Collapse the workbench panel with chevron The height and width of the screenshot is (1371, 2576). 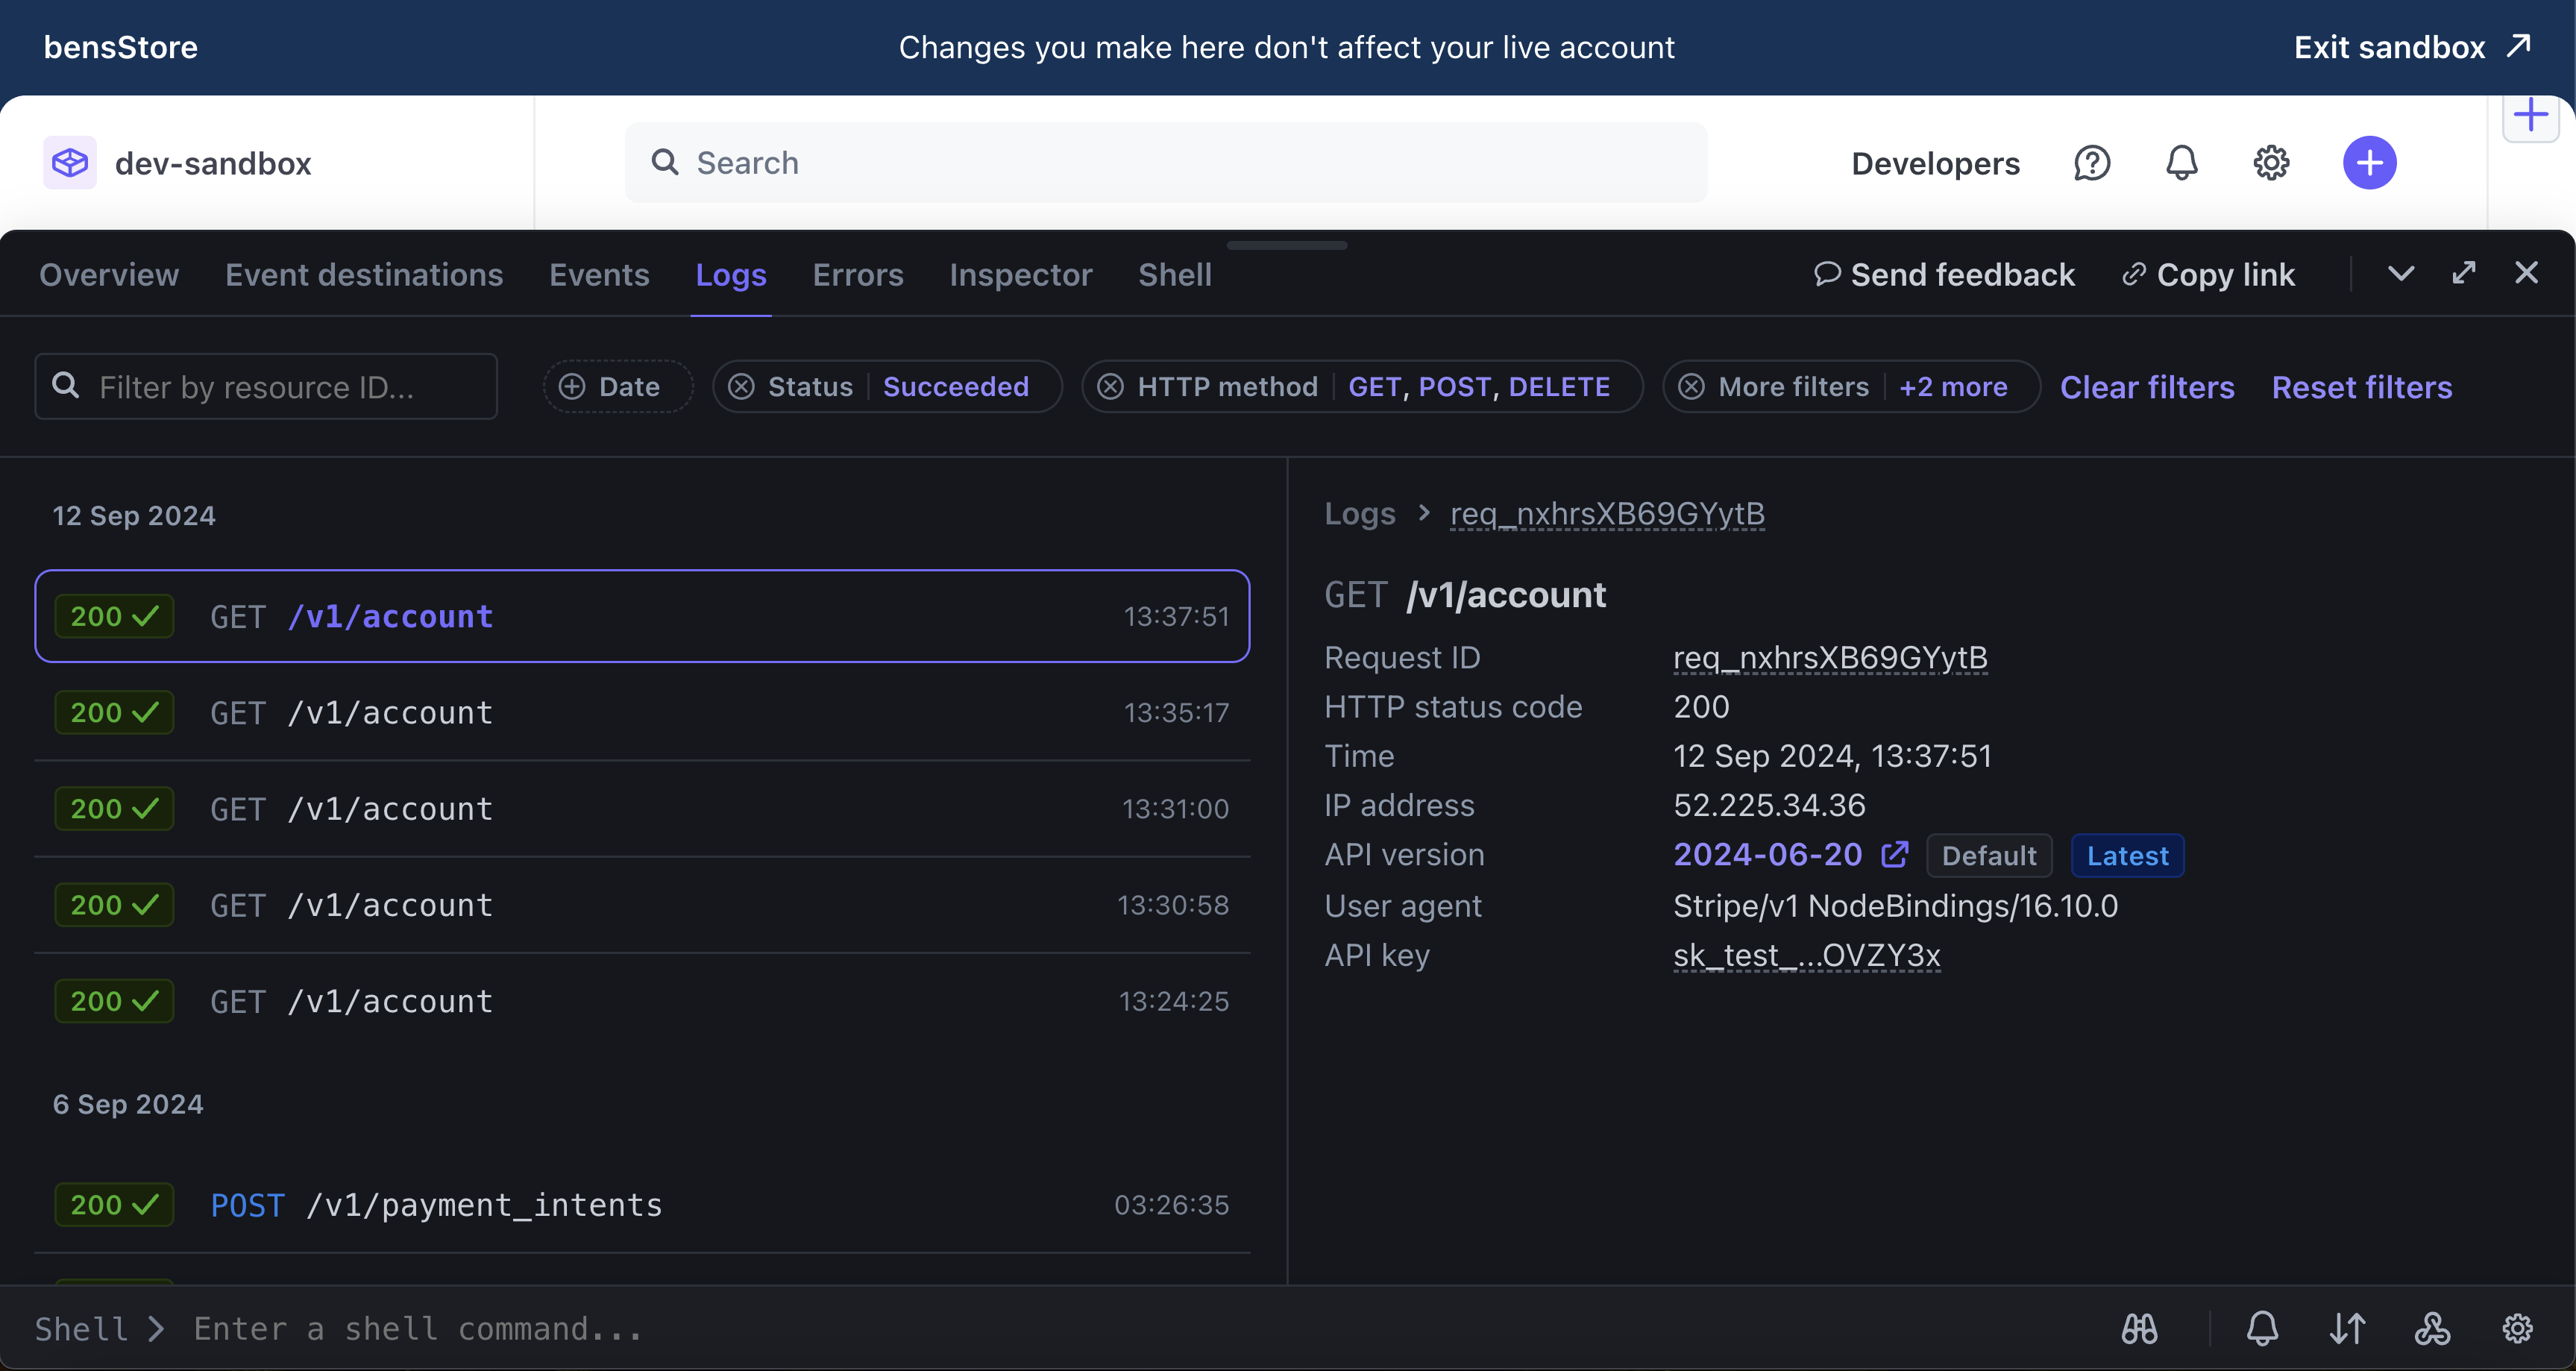tap(2400, 273)
